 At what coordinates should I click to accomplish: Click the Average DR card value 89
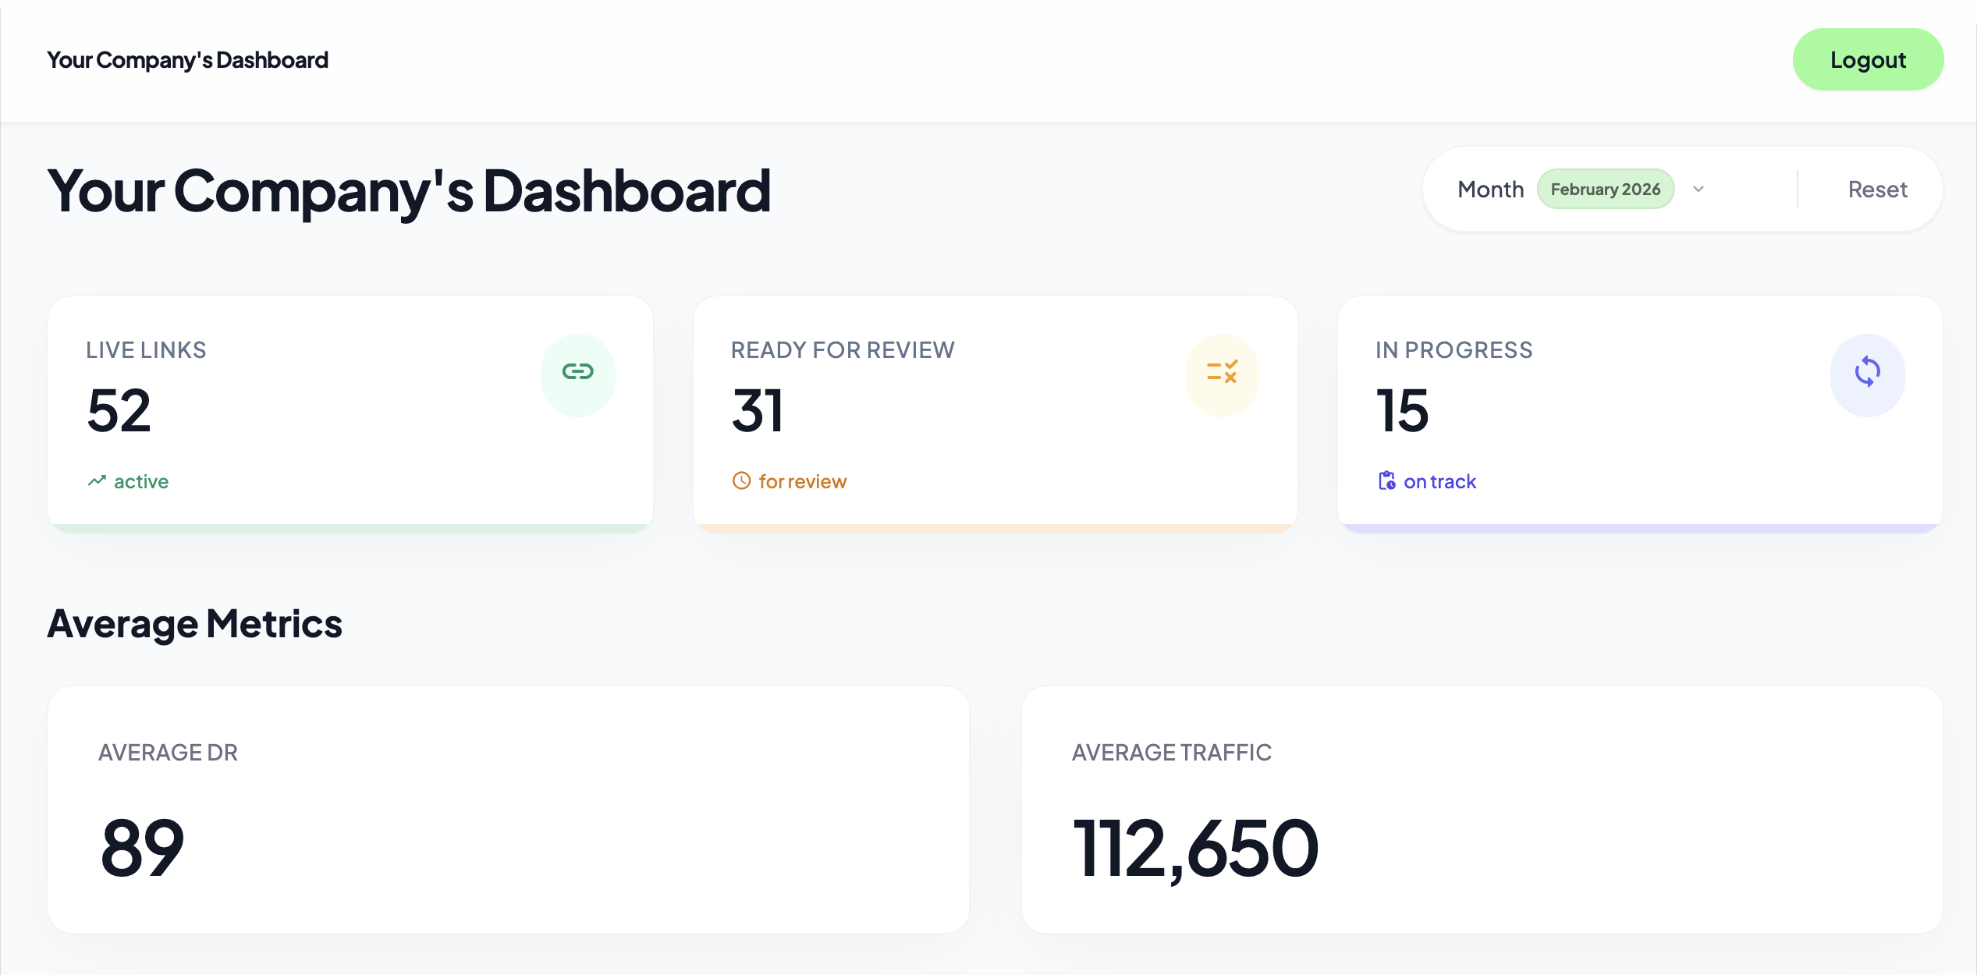pos(142,848)
